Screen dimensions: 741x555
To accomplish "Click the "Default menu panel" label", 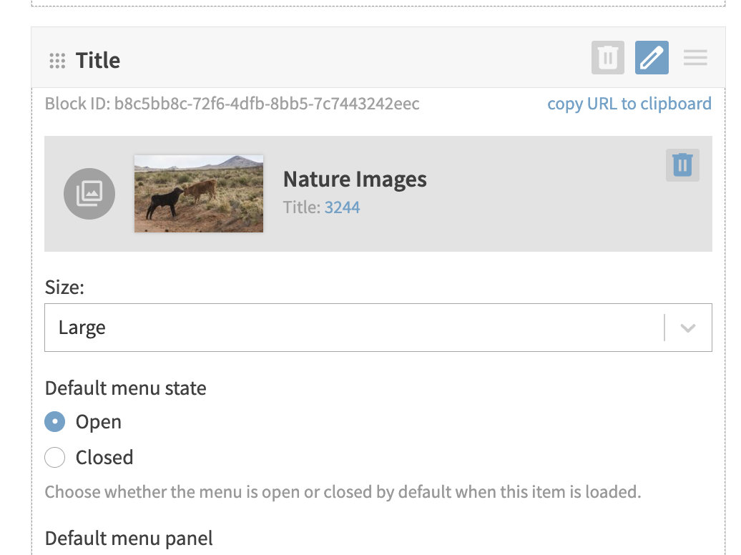I will pyautogui.click(x=129, y=538).
